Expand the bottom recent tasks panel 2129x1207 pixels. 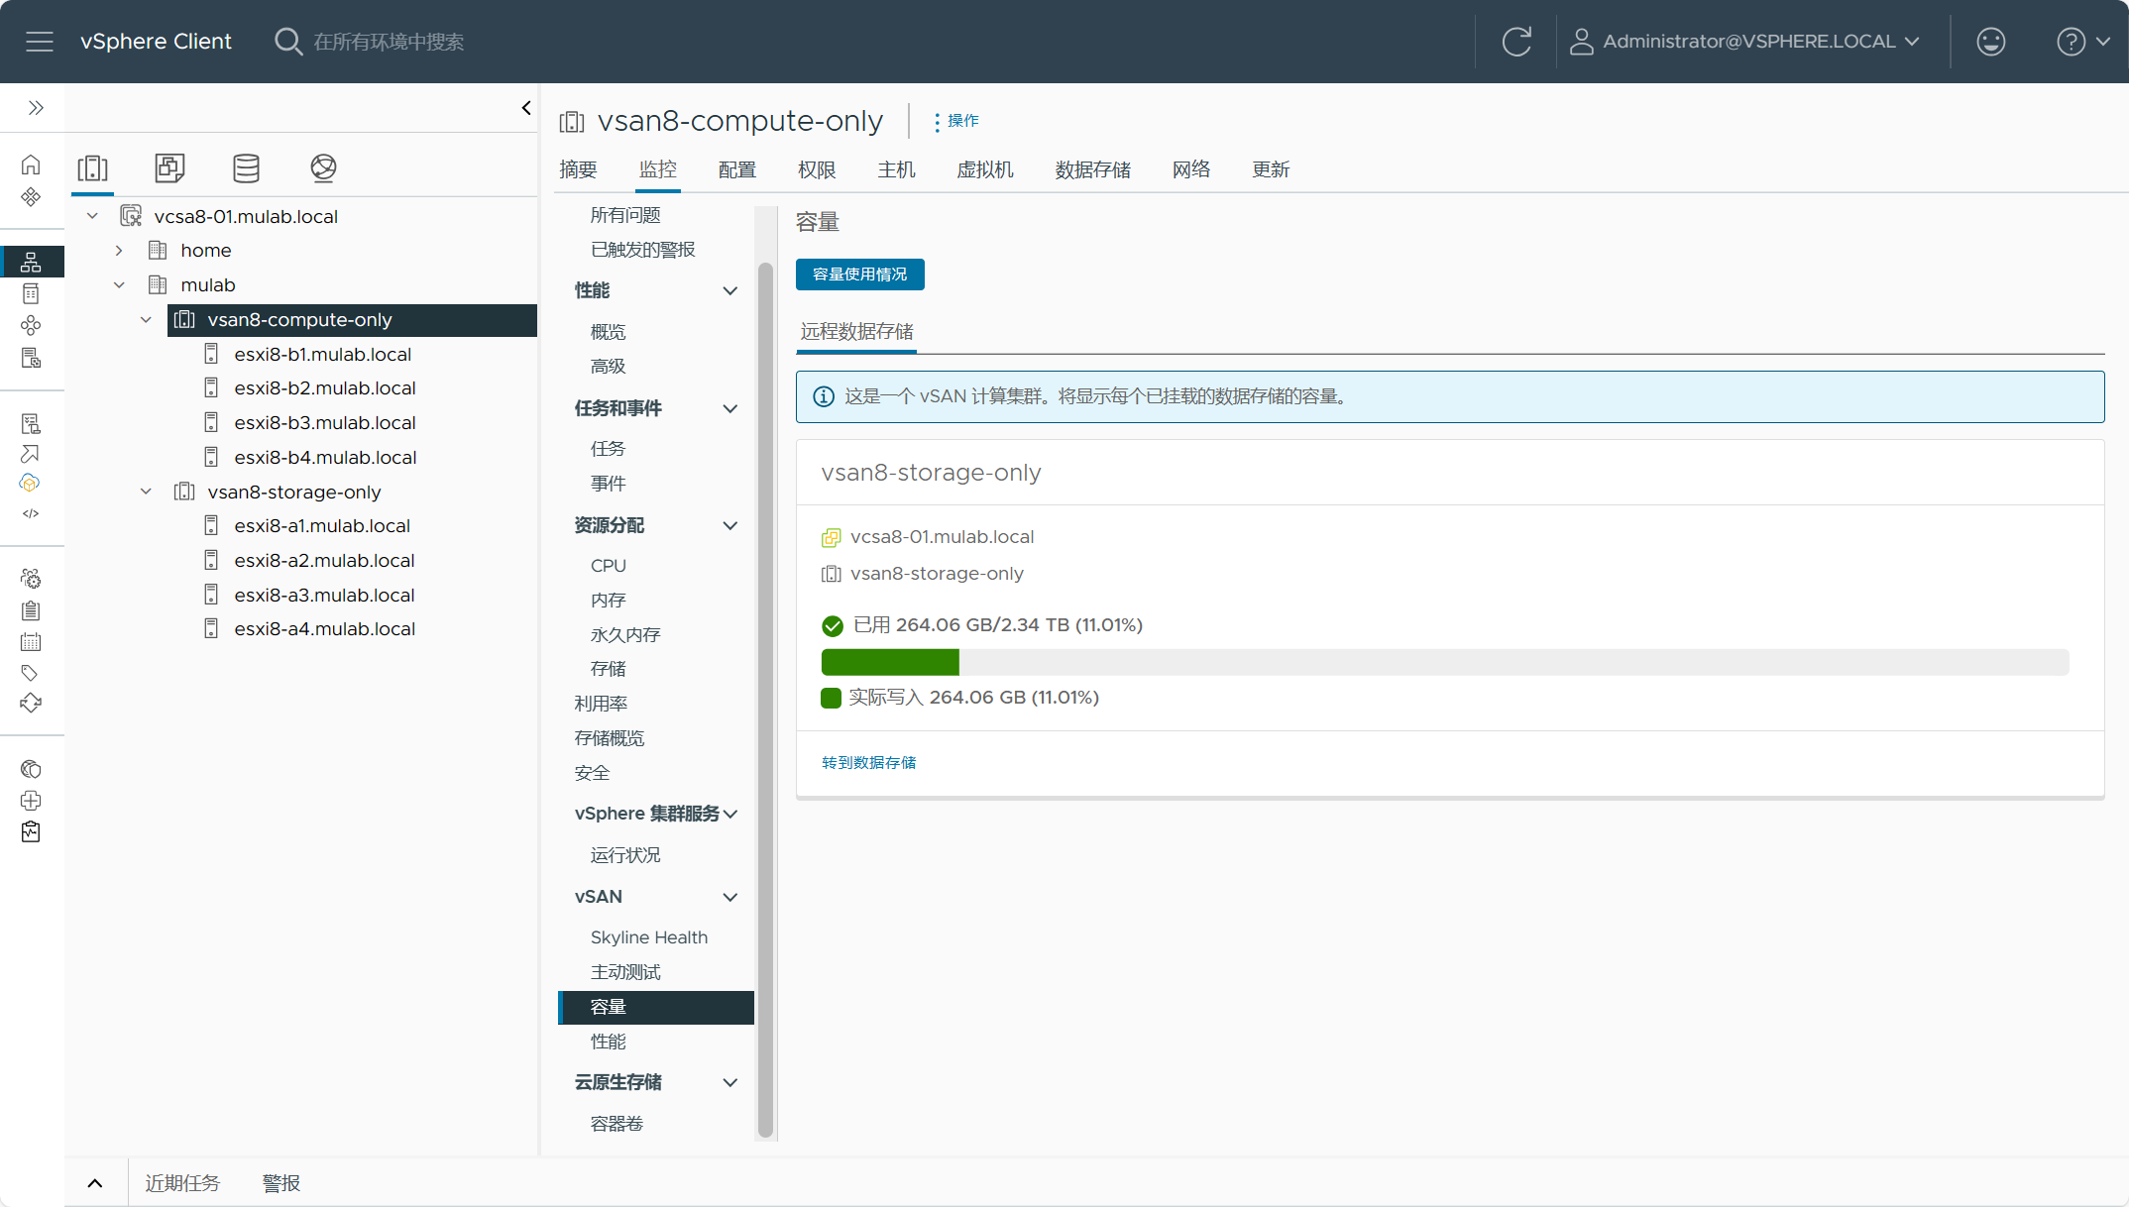click(x=95, y=1183)
